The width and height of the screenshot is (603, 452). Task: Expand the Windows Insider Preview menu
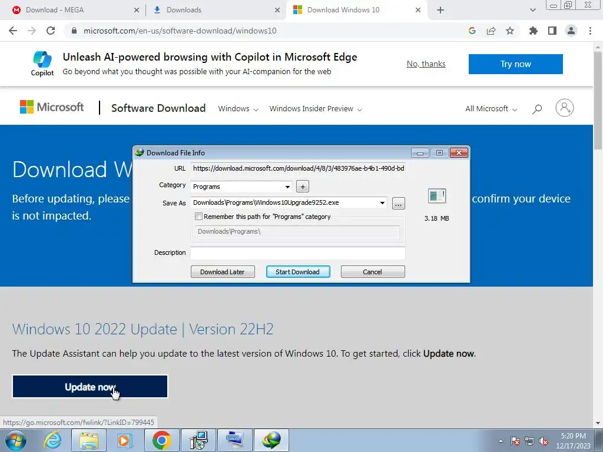tap(316, 109)
